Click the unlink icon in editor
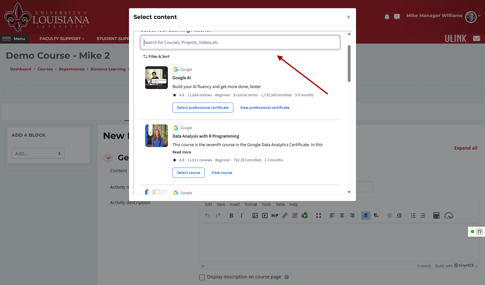The width and height of the screenshot is (485, 285). [295, 216]
